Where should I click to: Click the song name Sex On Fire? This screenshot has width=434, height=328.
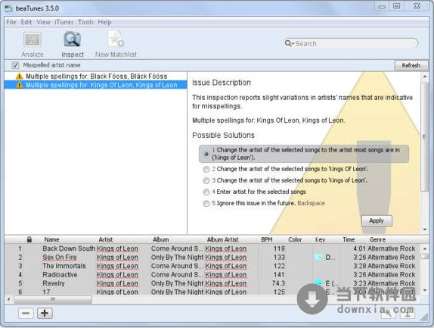point(60,258)
